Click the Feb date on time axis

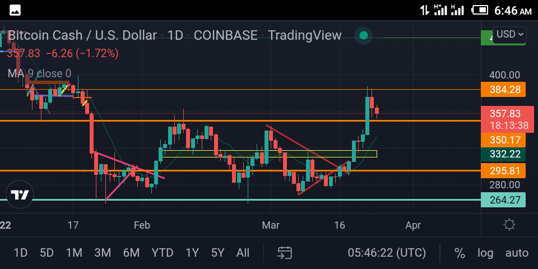point(142,225)
